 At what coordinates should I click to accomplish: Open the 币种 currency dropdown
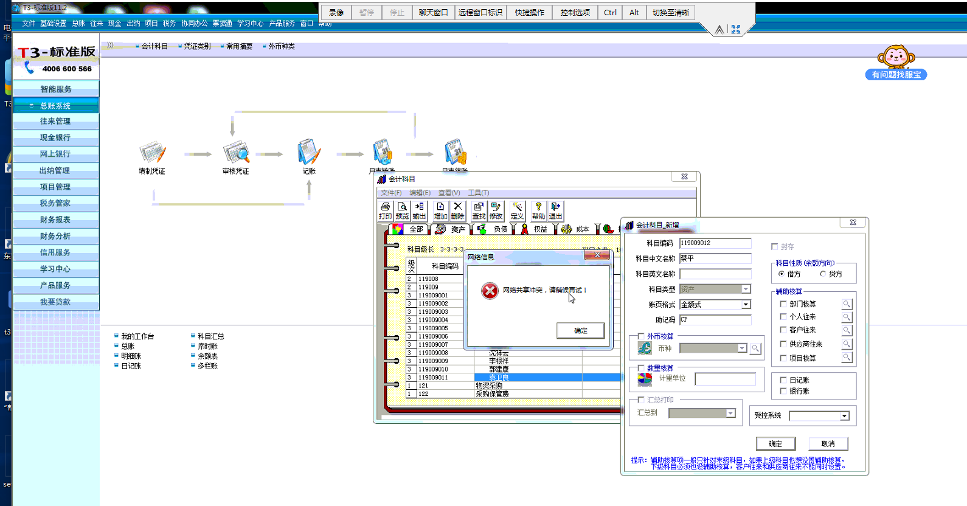click(x=742, y=348)
